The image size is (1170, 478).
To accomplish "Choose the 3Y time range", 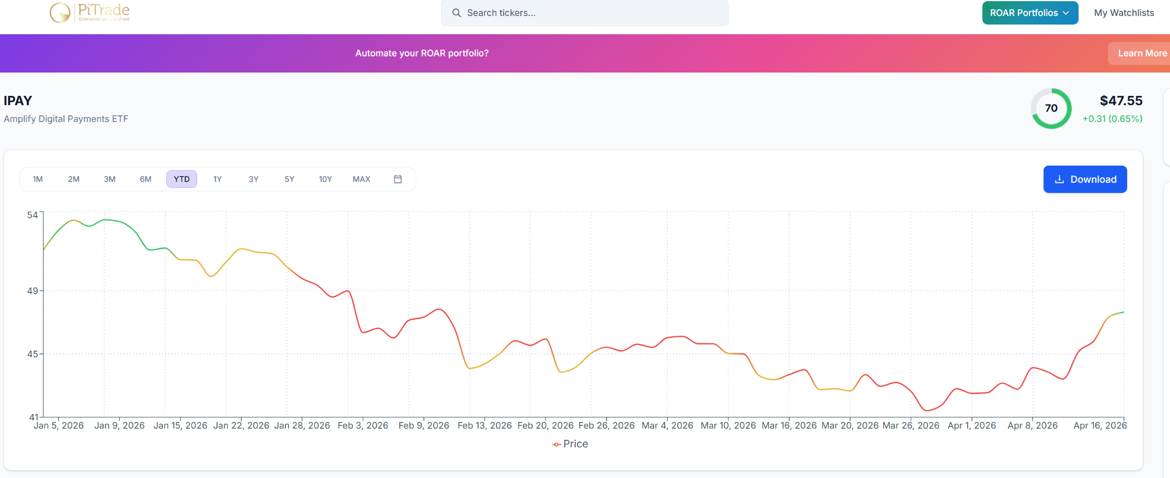I will click(254, 179).
